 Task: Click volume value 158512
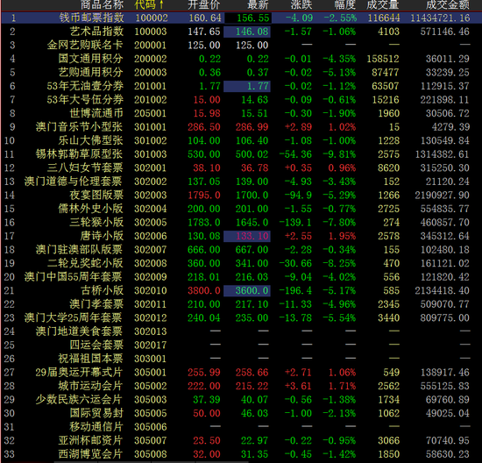(383, 59)
